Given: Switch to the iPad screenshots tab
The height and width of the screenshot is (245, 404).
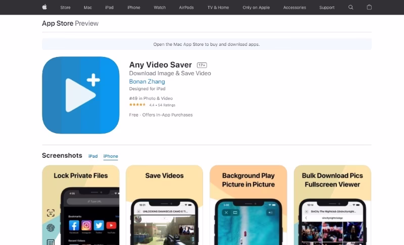Looking at the screenshot, I should (93, 156).
